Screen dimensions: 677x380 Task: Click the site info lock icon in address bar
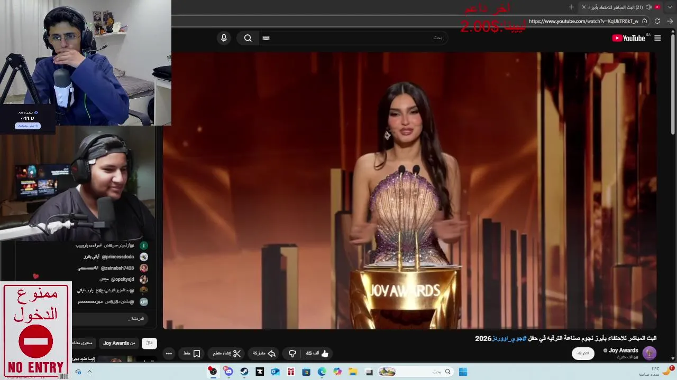(645, 21)
